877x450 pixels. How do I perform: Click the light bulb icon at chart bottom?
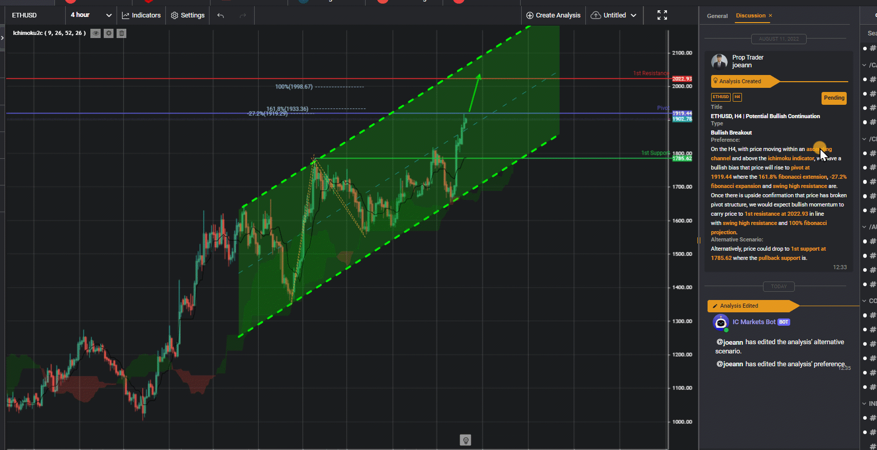tap(465, 440)
